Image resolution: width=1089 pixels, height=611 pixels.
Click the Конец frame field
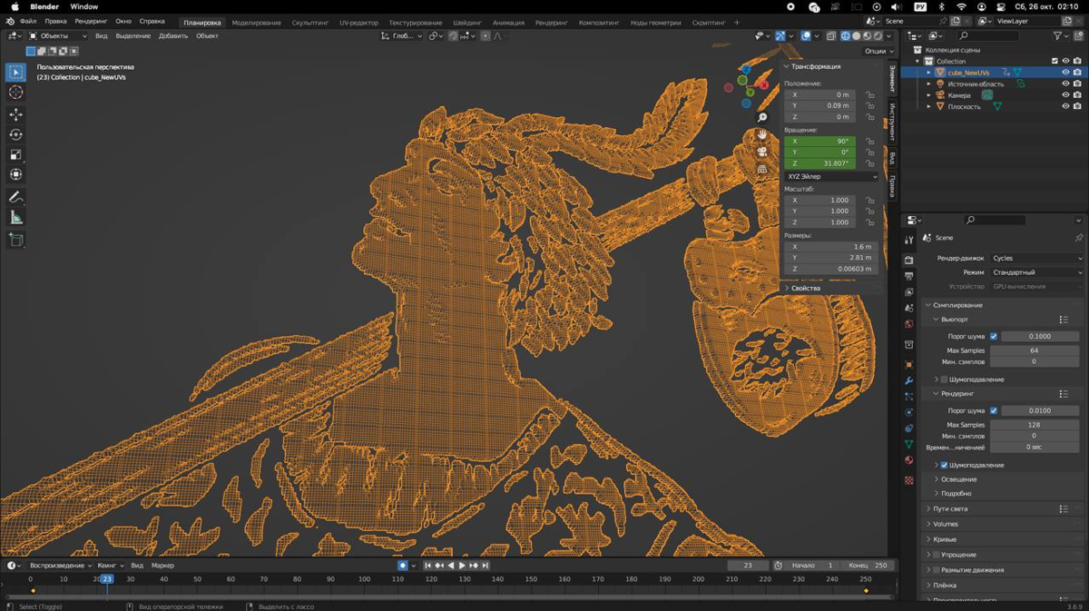point(868,565)
